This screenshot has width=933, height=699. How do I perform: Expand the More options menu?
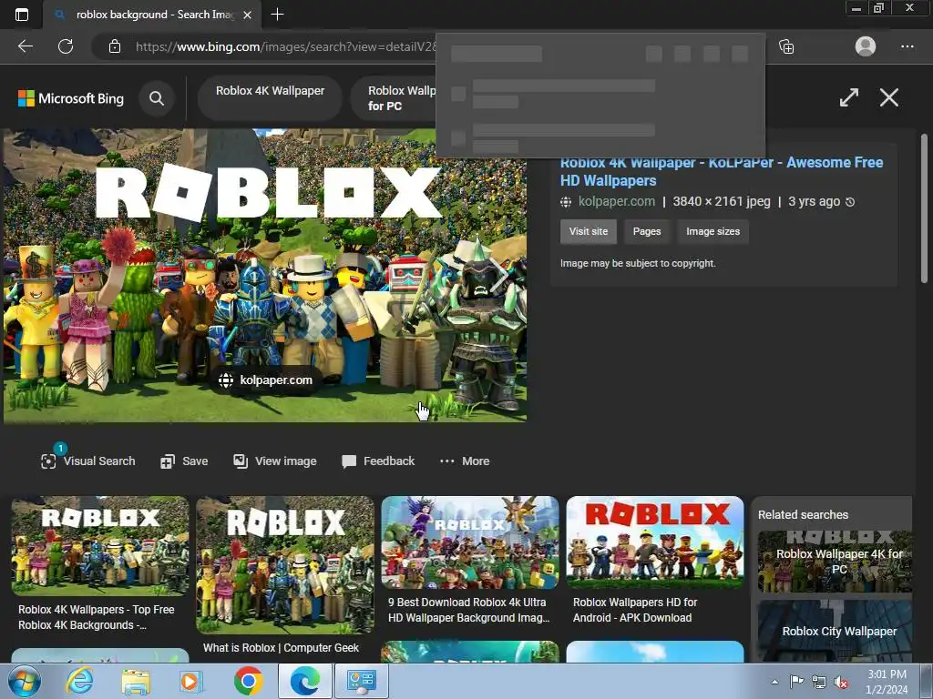[465, 461]
